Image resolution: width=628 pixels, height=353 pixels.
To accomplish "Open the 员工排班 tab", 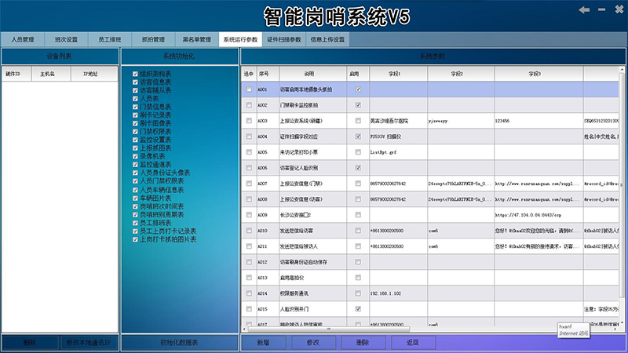I will pos(110,39).
